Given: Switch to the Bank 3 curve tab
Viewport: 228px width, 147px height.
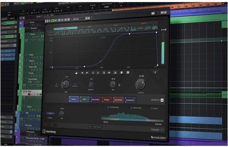Looking at the screenshot, I should (x=143, y=23).
